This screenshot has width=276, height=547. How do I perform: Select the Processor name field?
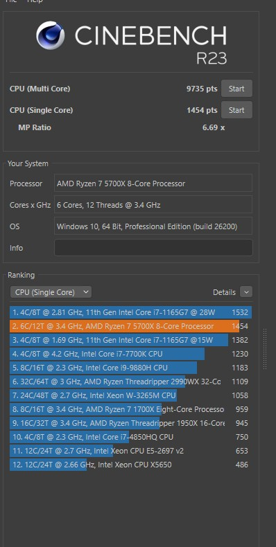153,183
